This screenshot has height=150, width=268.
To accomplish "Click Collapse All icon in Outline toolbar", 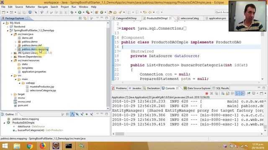I will [x=68, y=114].
